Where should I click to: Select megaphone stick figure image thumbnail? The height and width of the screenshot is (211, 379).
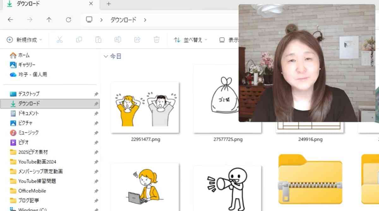(x=227, y=188)
